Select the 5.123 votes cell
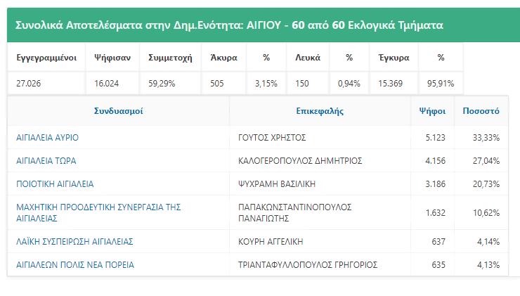Screen dimensions: 520x296 432,137
